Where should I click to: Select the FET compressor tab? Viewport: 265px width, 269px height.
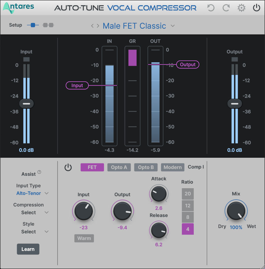(x=92, y=167)
